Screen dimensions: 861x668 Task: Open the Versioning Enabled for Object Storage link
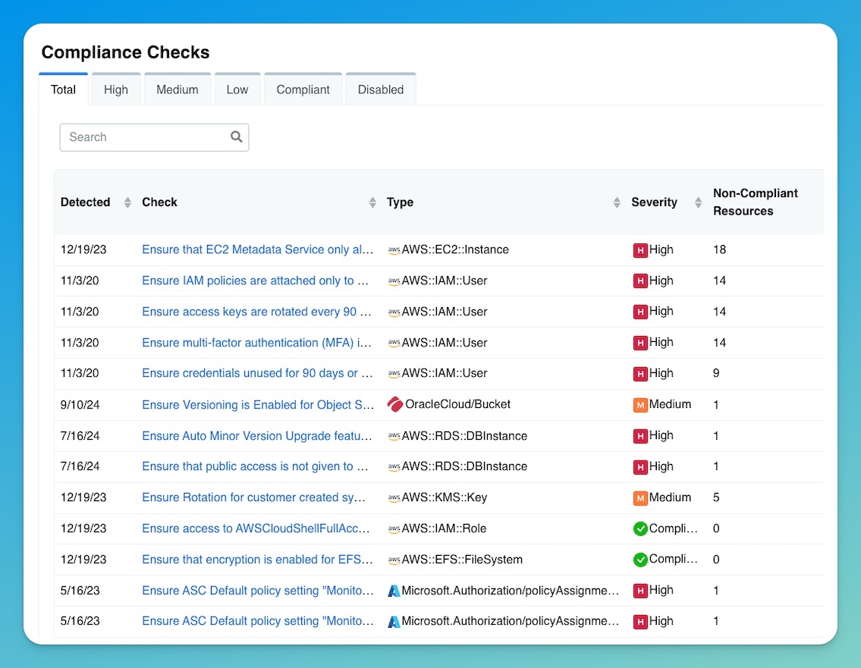257,405
